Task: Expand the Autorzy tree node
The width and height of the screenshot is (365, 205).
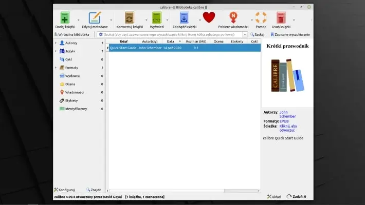Action: coord(56,43)
